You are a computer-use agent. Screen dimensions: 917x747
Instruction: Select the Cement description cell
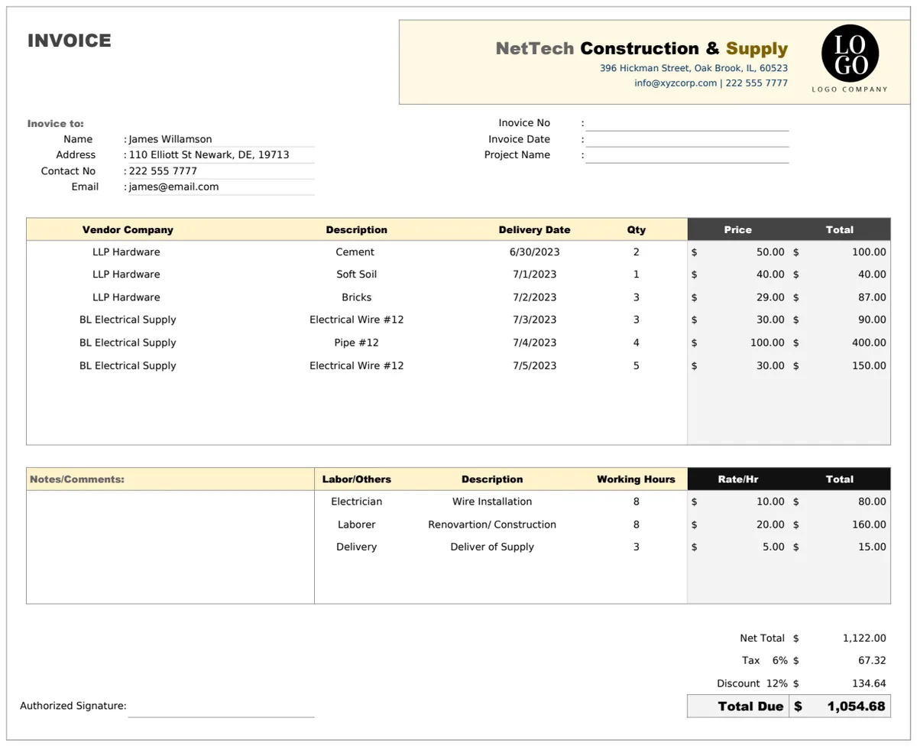(355, 252)
